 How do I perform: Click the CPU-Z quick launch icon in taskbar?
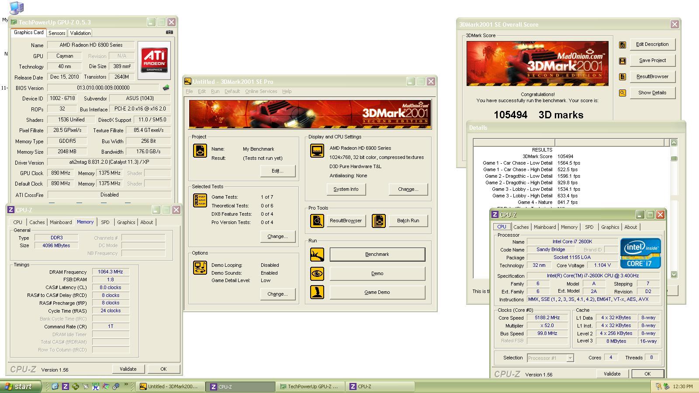click(x=65, y=386)
